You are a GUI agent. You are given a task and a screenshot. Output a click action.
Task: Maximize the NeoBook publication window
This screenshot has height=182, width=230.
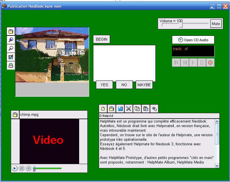click(219, 6)
